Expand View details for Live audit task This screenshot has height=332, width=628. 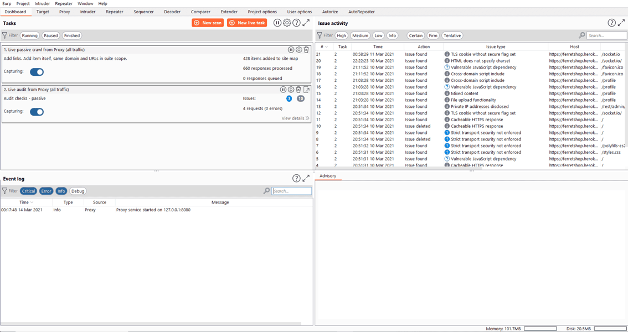(x=296, y=118)
